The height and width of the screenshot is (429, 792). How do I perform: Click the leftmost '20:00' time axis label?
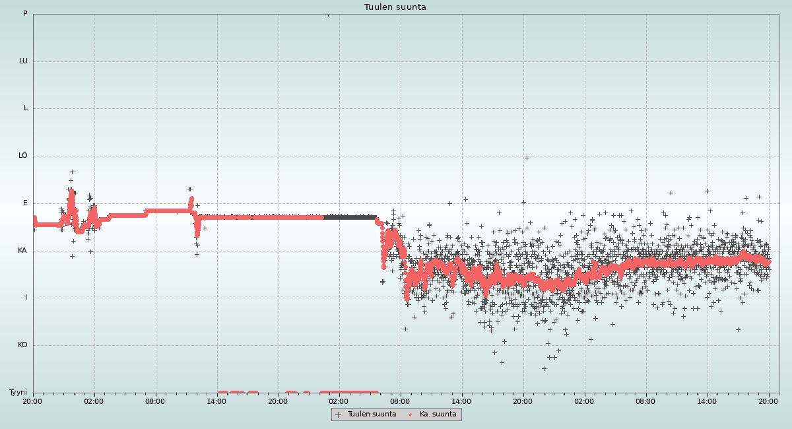[x=32, y=401]
